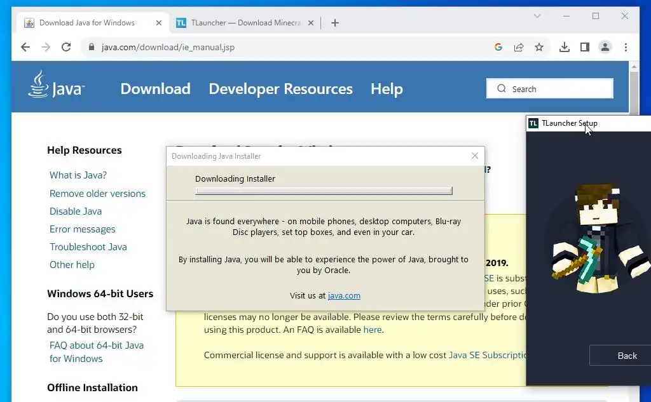The image size is (651, 402).
Task: Click the TLauncher Setup title bar
Action: click(x=588, y=123)
